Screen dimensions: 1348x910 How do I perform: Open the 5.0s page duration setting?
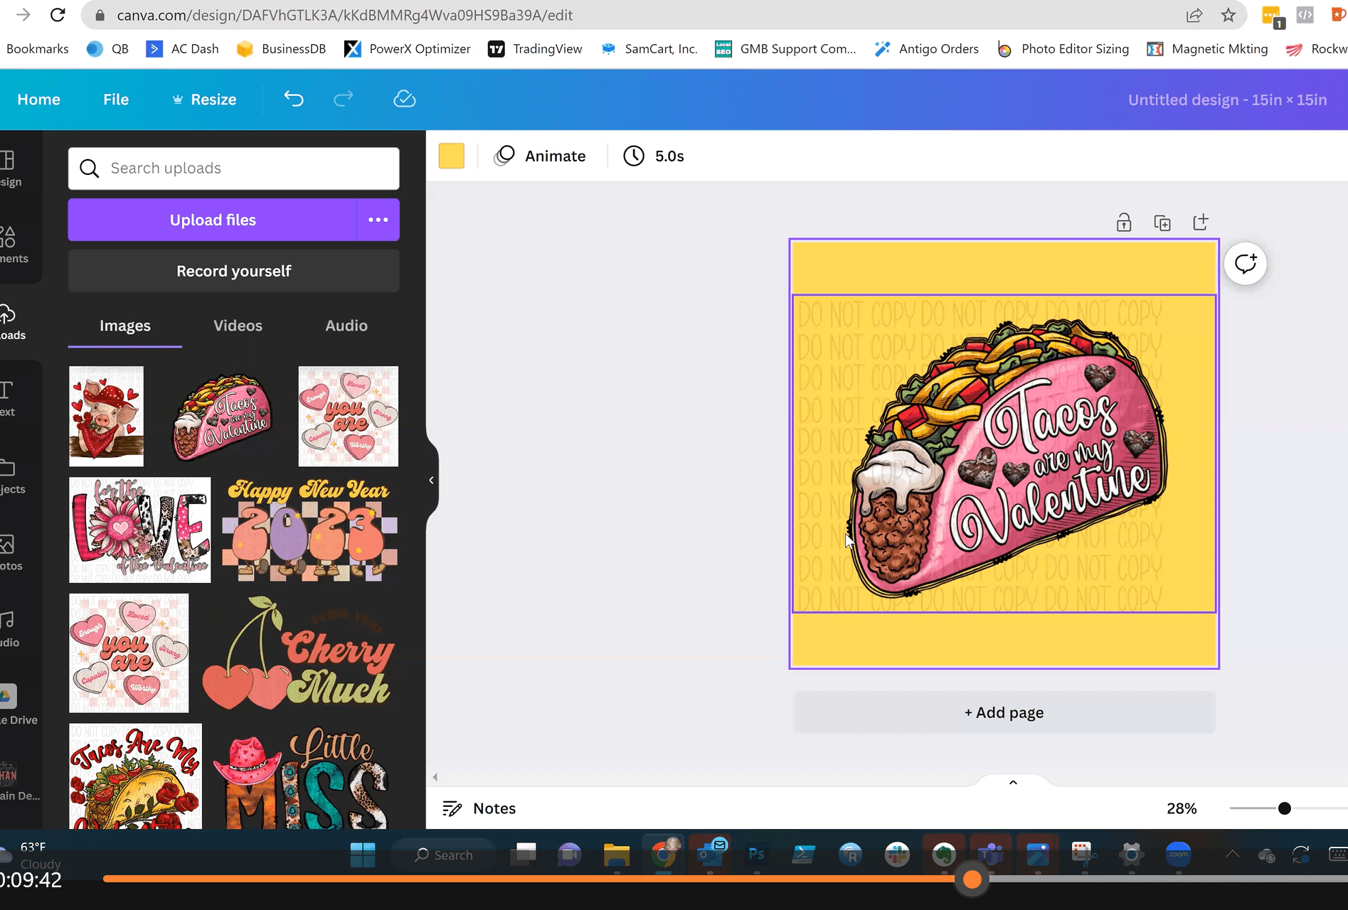click(x=654, y=156)
